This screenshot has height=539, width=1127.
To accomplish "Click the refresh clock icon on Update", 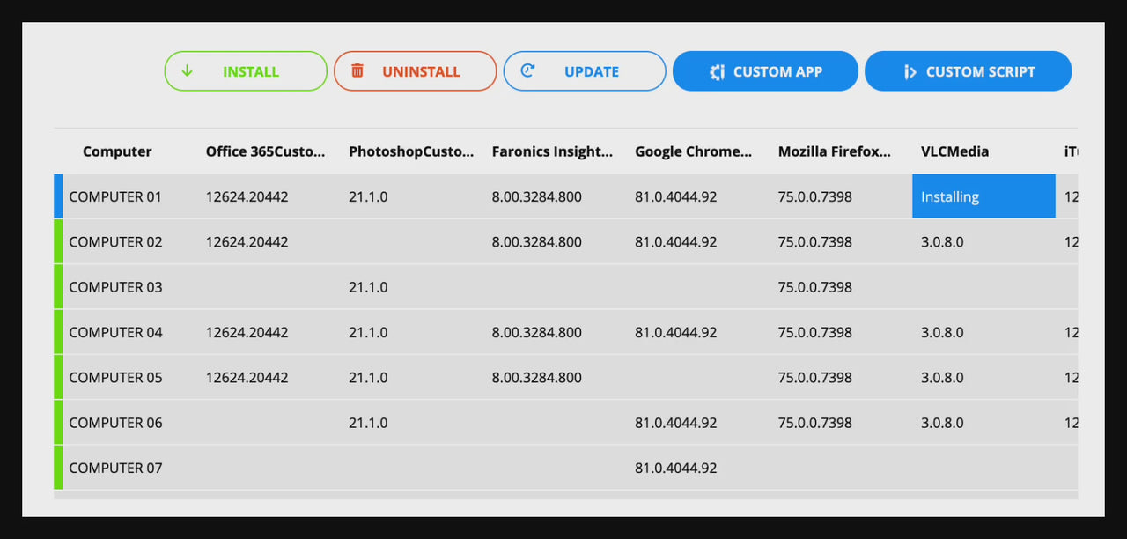I will 527,71.
